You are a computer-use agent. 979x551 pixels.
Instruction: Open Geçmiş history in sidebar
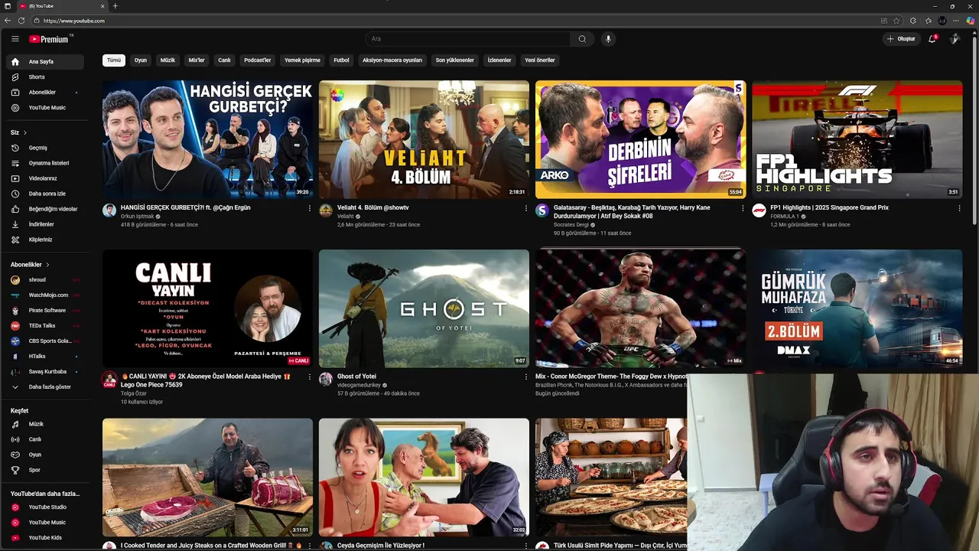(x=44, y=148)
